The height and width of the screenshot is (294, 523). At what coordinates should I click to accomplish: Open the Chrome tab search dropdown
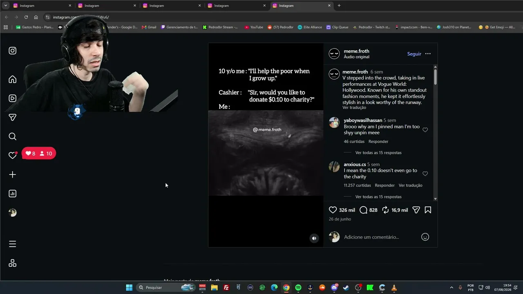(6, 6)
